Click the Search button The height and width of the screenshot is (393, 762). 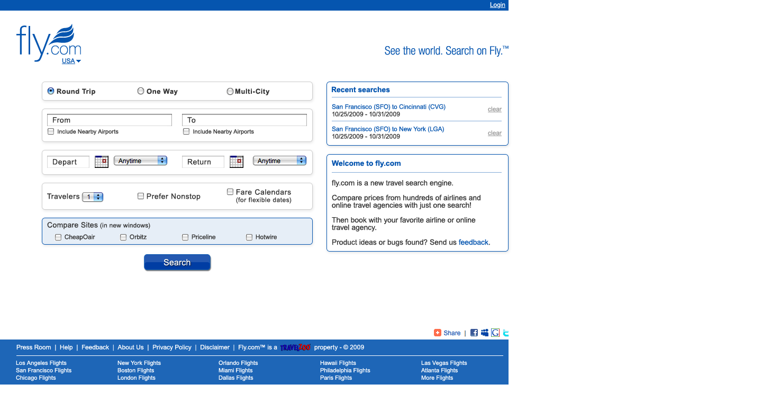pos(177,263)
